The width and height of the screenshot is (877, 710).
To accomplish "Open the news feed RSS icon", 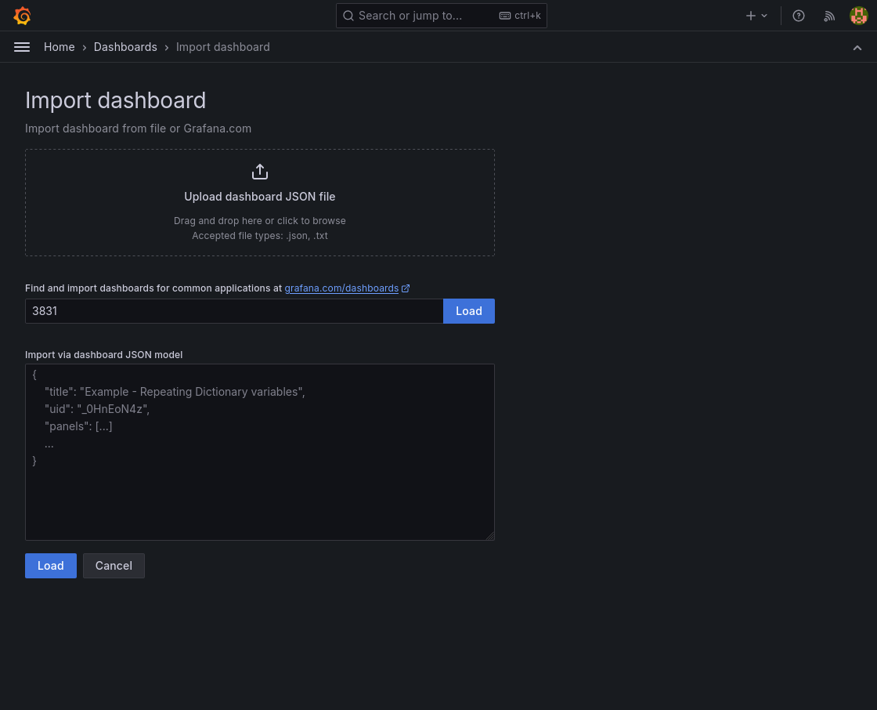I will pyautogui.click(x=829, y=16).
